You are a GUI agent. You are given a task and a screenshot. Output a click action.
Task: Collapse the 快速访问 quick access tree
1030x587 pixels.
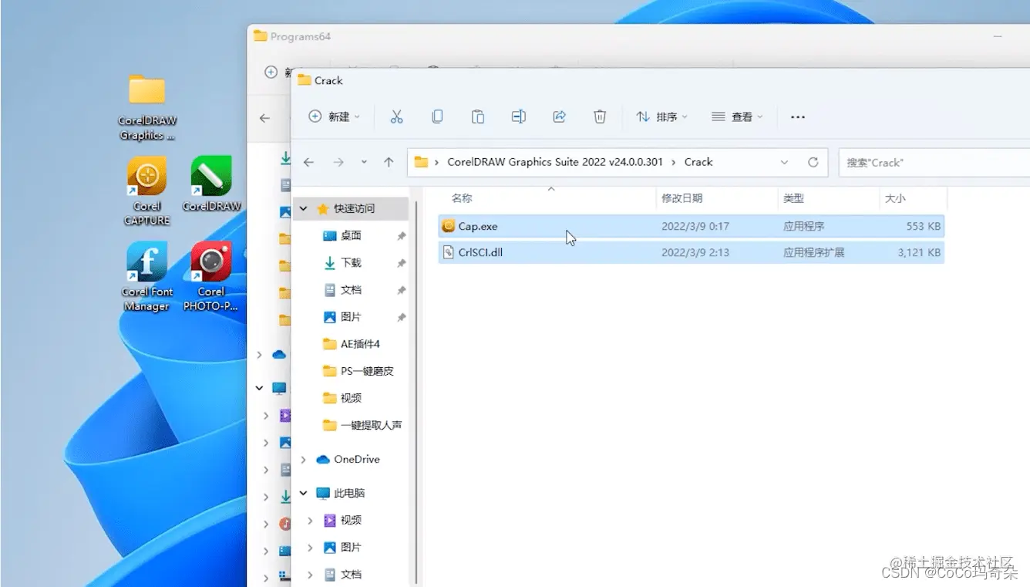click(x=303, y=208)
